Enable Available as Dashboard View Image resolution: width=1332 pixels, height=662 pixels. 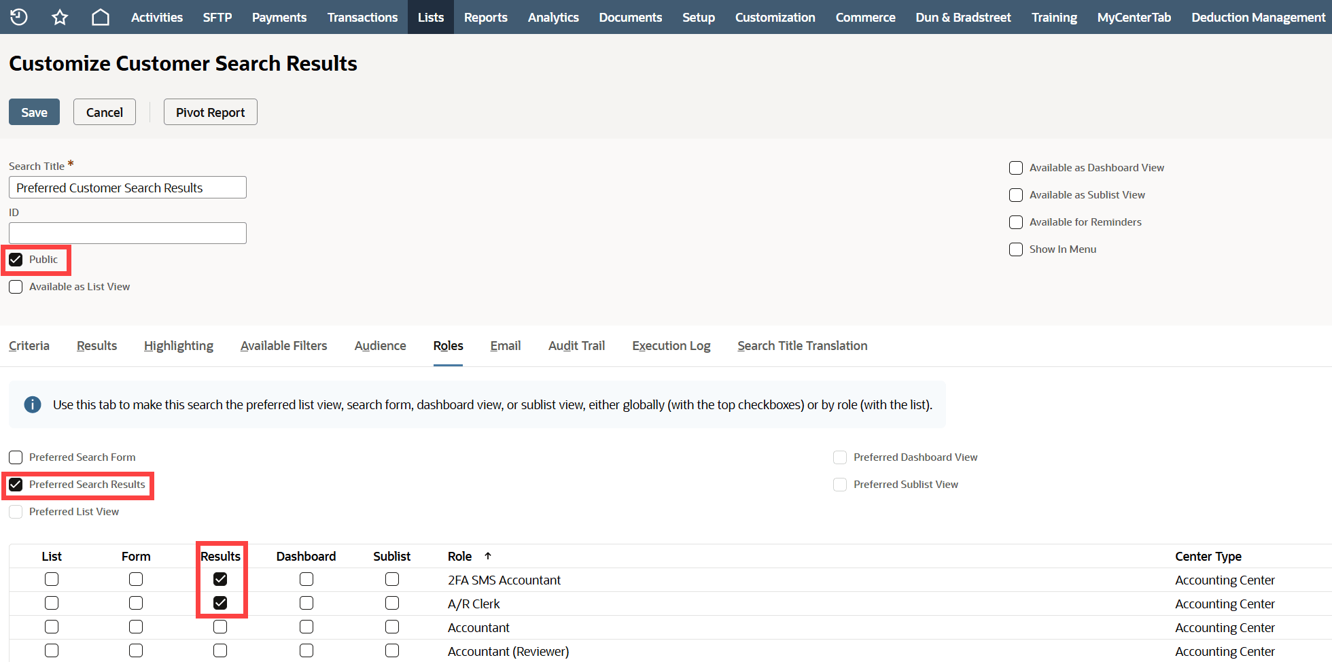tap(1016, 168)
